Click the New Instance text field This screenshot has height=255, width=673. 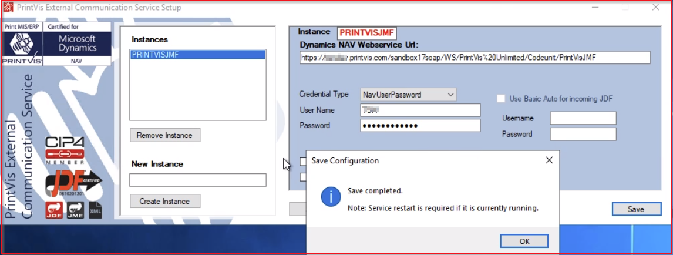click(197, 180)
